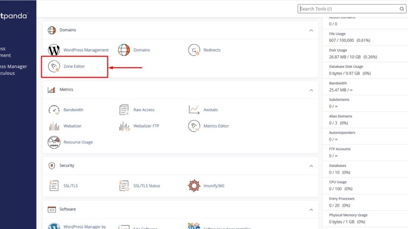Open the Zone Editor icon
Viewport: 408px width, 229px height.
coord(54,66)
